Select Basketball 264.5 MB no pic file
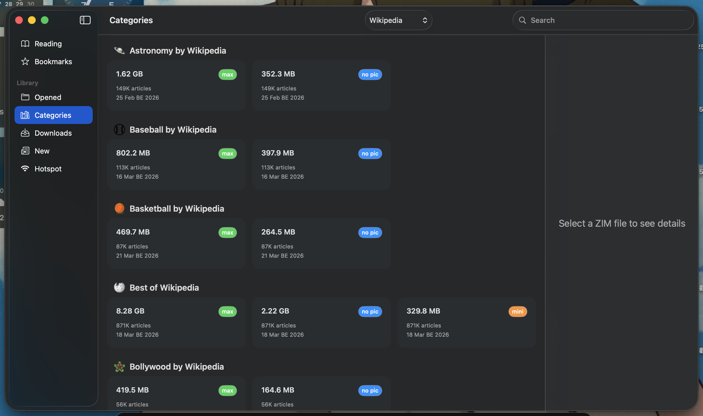This screenshot has width=703, height=416. coord(322,244)
